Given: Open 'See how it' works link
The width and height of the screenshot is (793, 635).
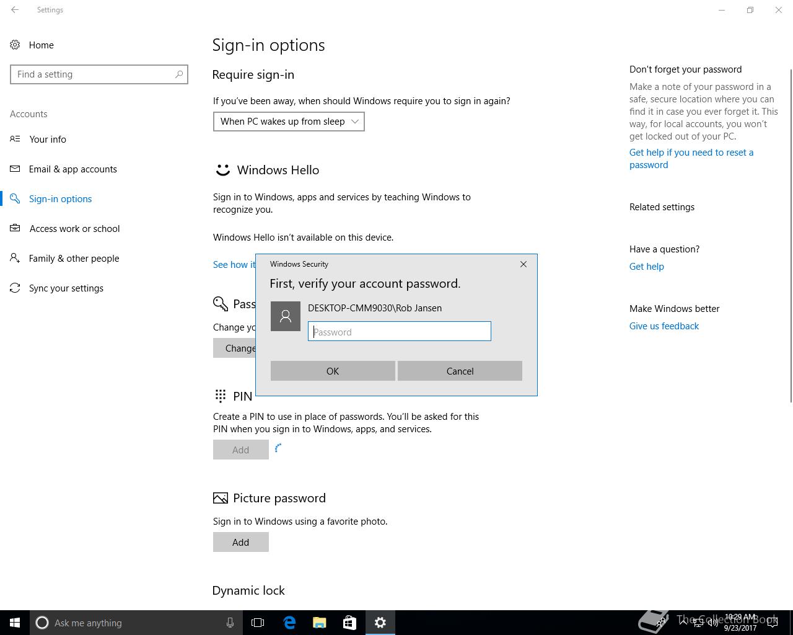Looking at the screenshot, I should (234, 264).
